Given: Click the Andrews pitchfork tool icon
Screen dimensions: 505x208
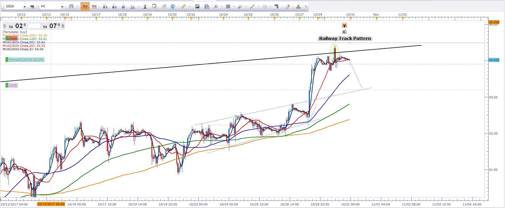Looking at the screenshot, I should click(216, 7).
